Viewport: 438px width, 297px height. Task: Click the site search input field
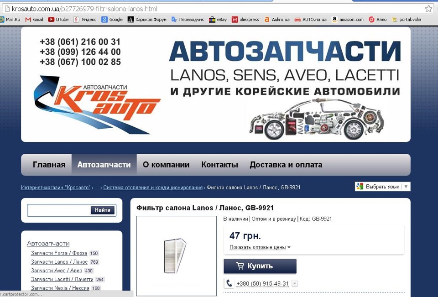point(59,210)
